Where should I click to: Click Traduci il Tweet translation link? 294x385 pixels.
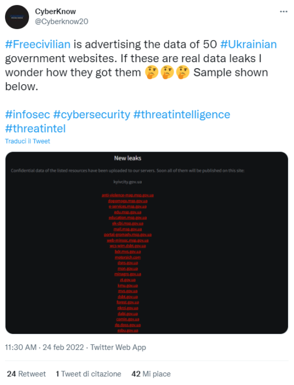(27, 141)
